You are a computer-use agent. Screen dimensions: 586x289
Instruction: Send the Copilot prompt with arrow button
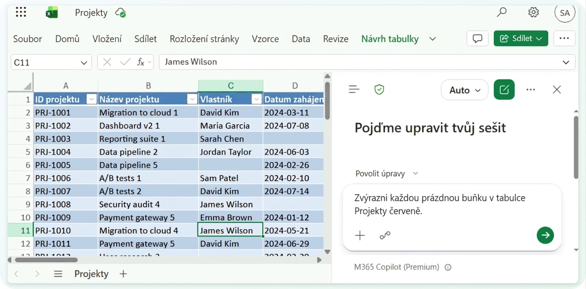click(x=545, y=235)
